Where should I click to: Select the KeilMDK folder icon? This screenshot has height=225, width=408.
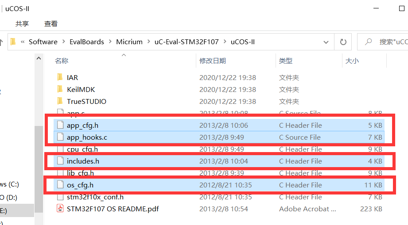point(60,89)
